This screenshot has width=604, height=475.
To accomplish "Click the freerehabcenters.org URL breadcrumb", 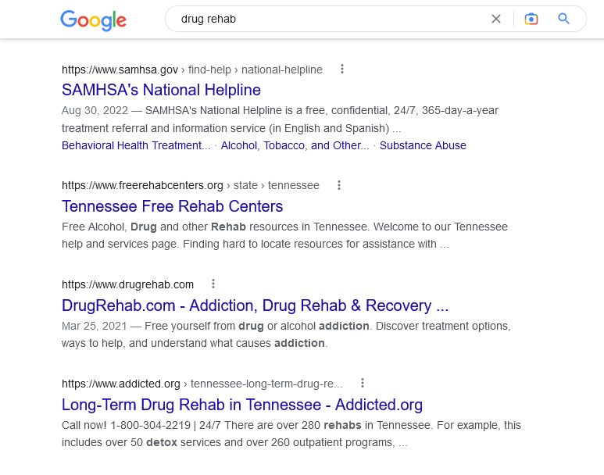I will point(191,185).
